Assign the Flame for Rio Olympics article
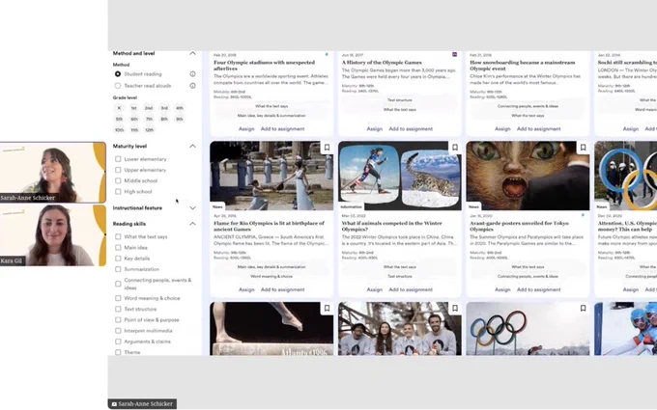Viewport: 657px width, 410px height. click(x=246, y=289)
